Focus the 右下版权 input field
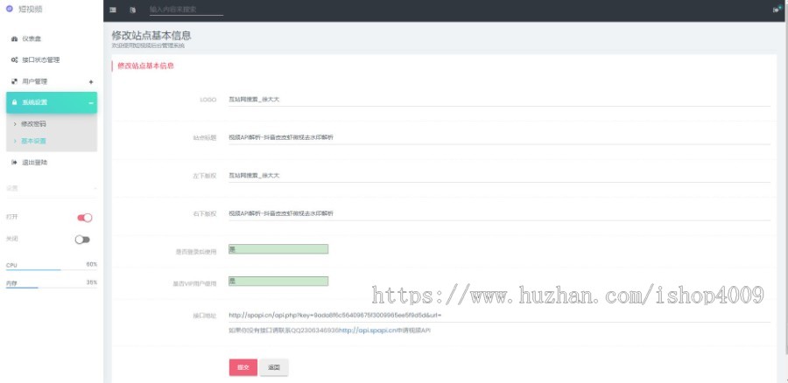This screenshot has height=383, width=788. [499, 213]
